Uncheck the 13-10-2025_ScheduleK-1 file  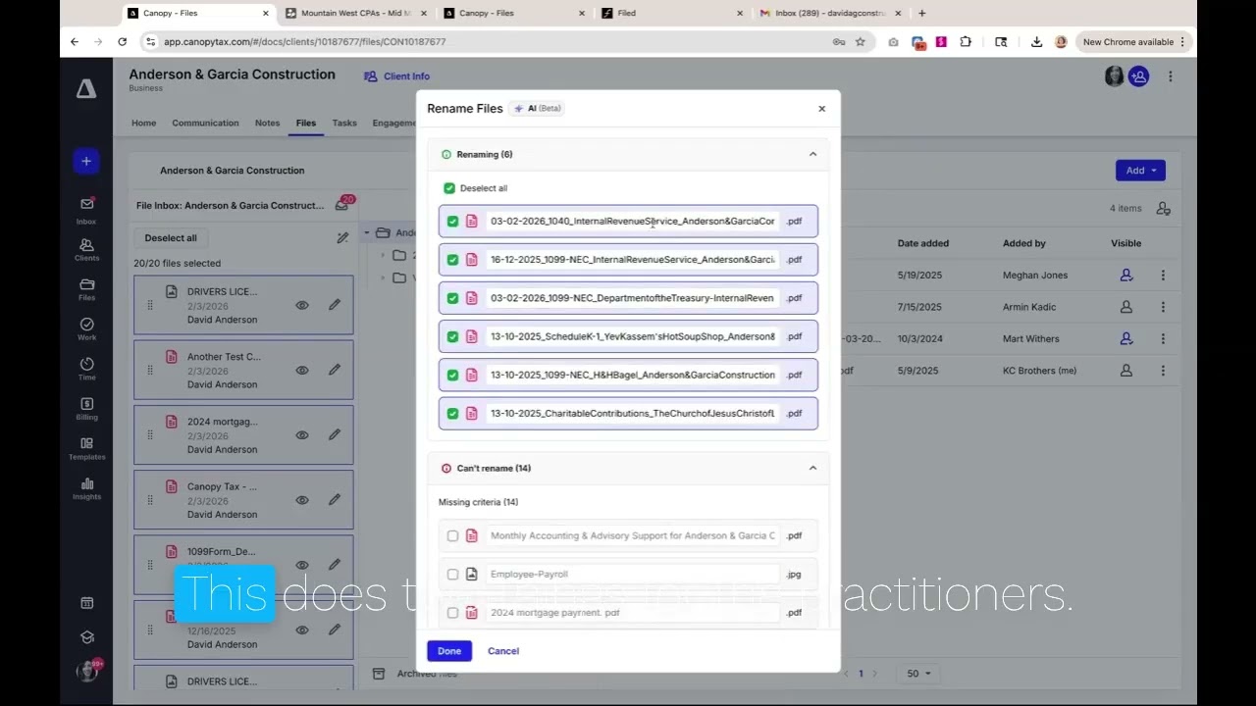(x=452, y=336)
